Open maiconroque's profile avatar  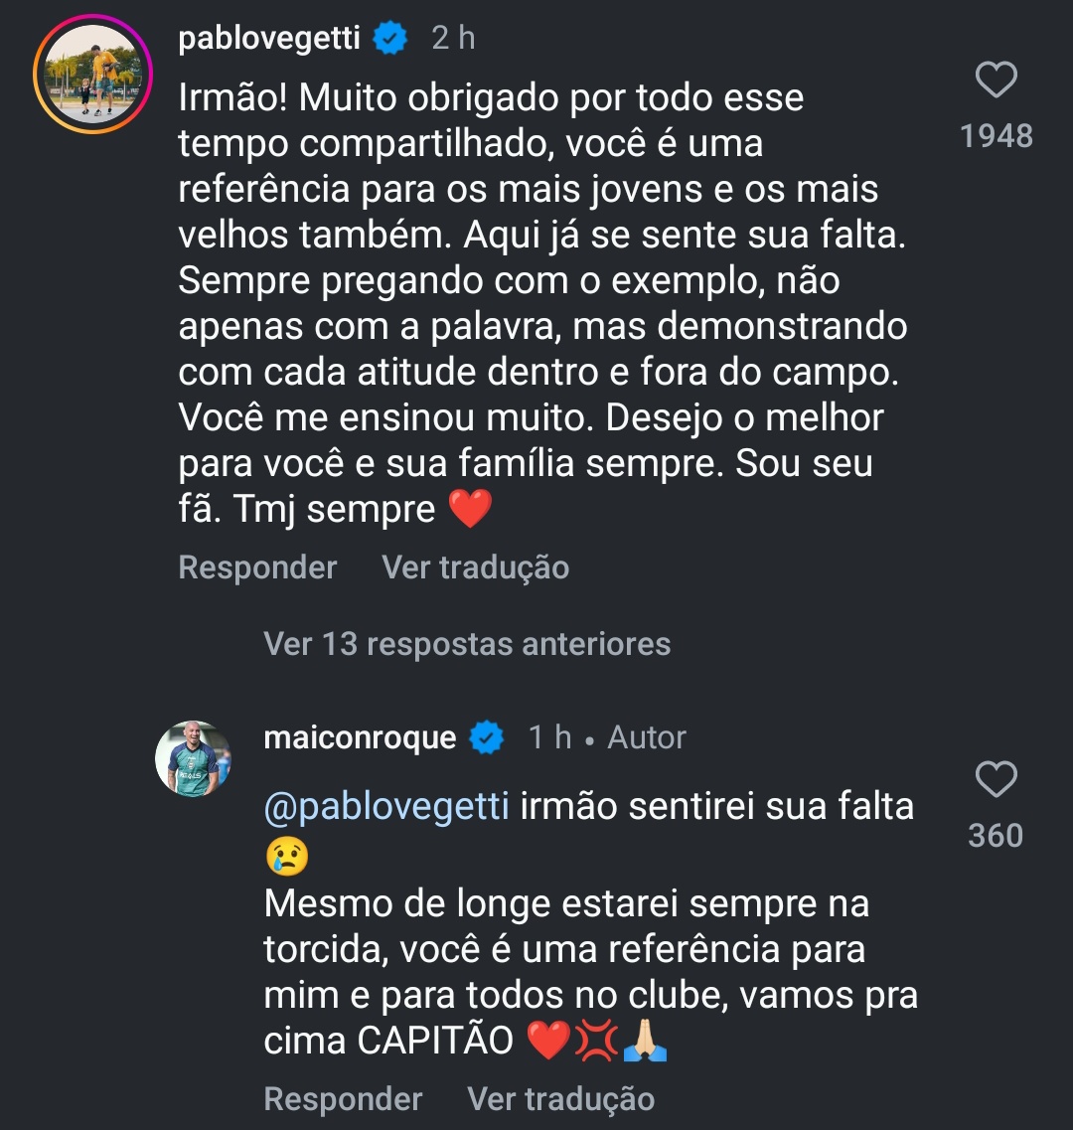pyautogui.click(x=193, y=758)
